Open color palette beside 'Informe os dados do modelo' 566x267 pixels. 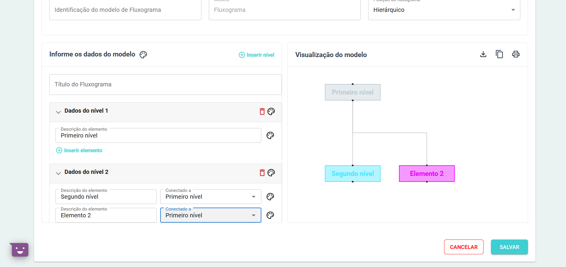pyautogui.click(x=143, y=55)
